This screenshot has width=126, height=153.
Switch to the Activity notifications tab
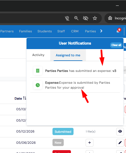point(38,55)
